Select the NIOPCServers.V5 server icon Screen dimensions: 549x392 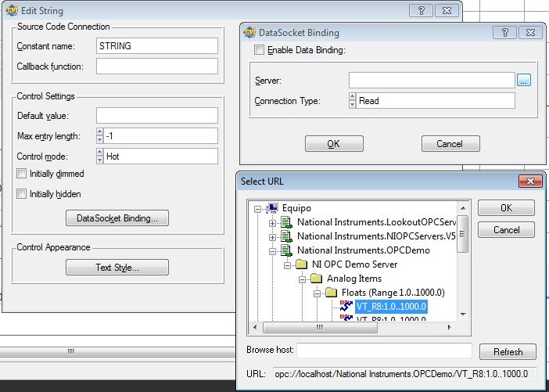click(287, 236)
